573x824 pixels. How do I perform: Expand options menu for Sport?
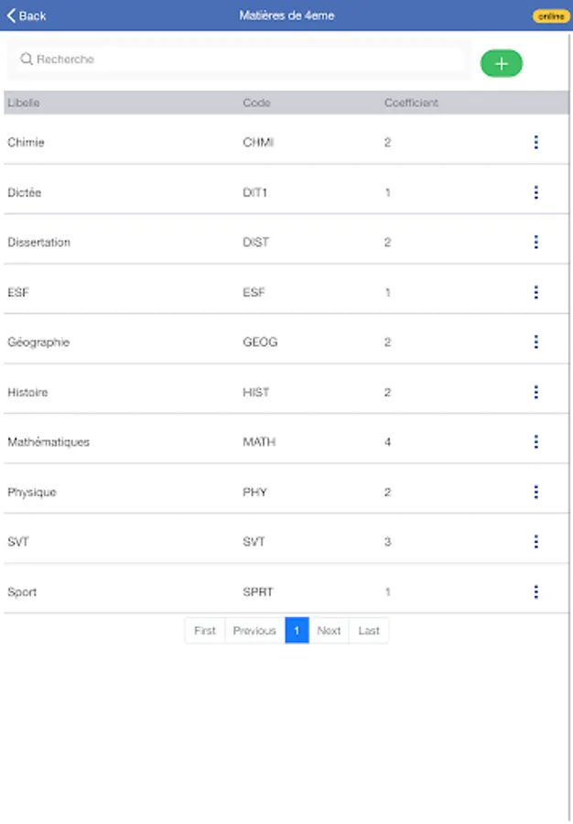(x=535, y=591)
